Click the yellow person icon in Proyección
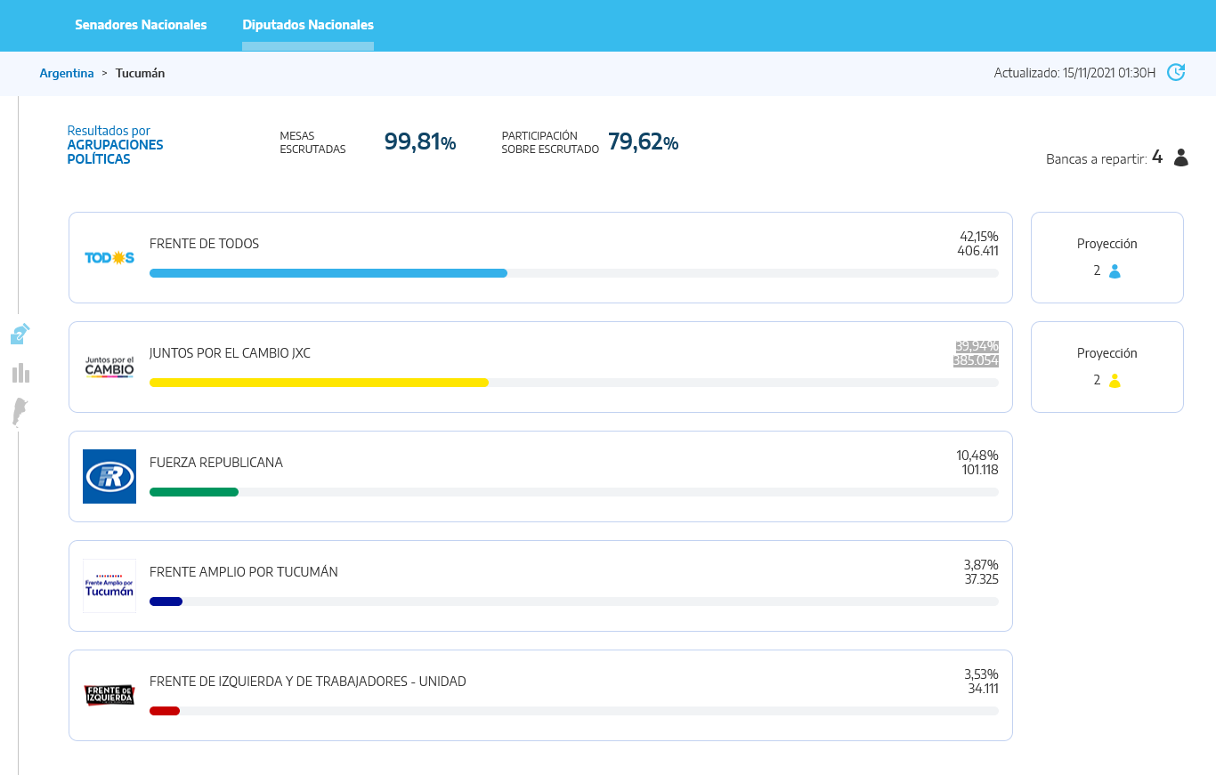This screenshot has width=1216, height=775. click(x=1115, y=380)
